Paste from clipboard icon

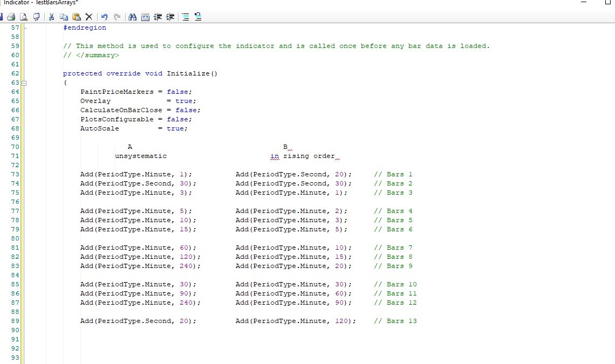click(x=77, y=17)
